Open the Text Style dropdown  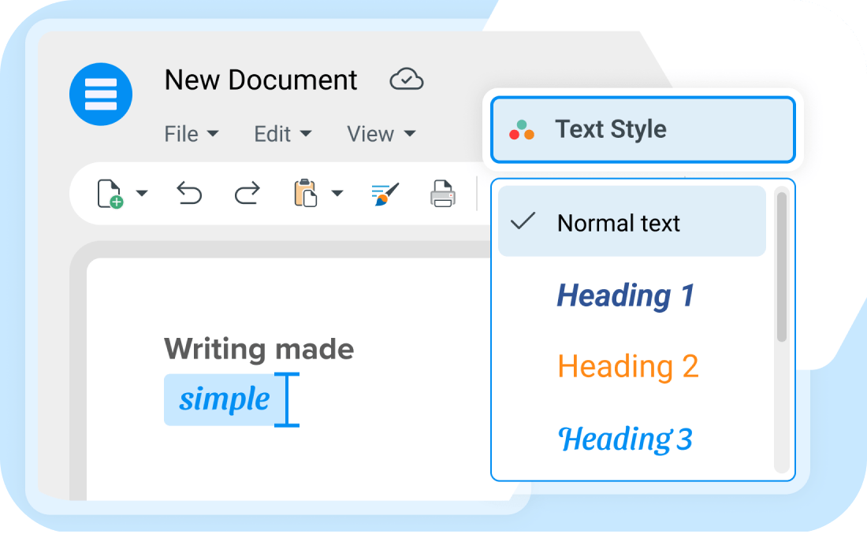coord(643,130)
